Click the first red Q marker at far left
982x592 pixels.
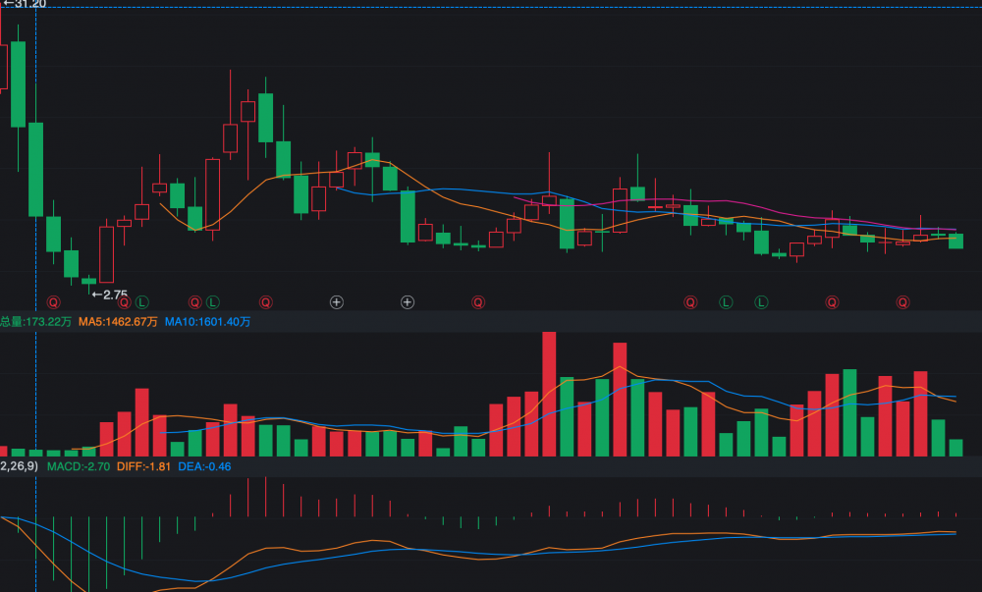53,302
